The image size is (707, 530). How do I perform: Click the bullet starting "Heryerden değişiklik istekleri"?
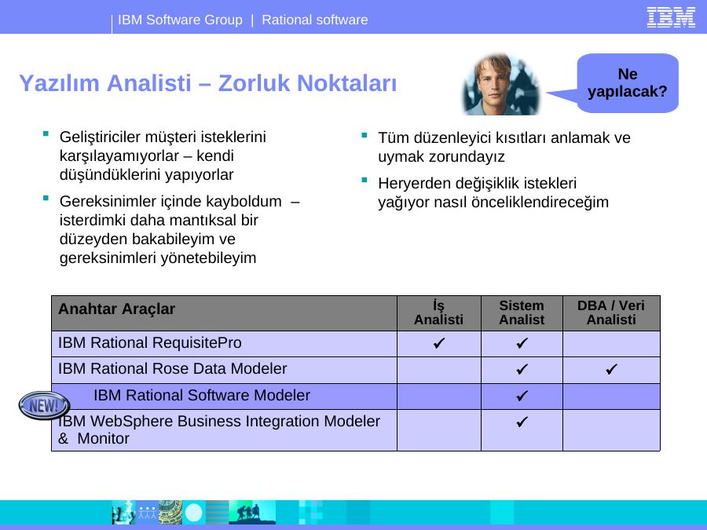point(493,192)
